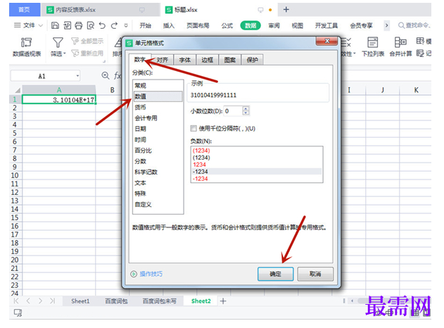Viewport: 444px width, 328px height.
Task: Add a new document tab with plus
Action: point(286,10)
